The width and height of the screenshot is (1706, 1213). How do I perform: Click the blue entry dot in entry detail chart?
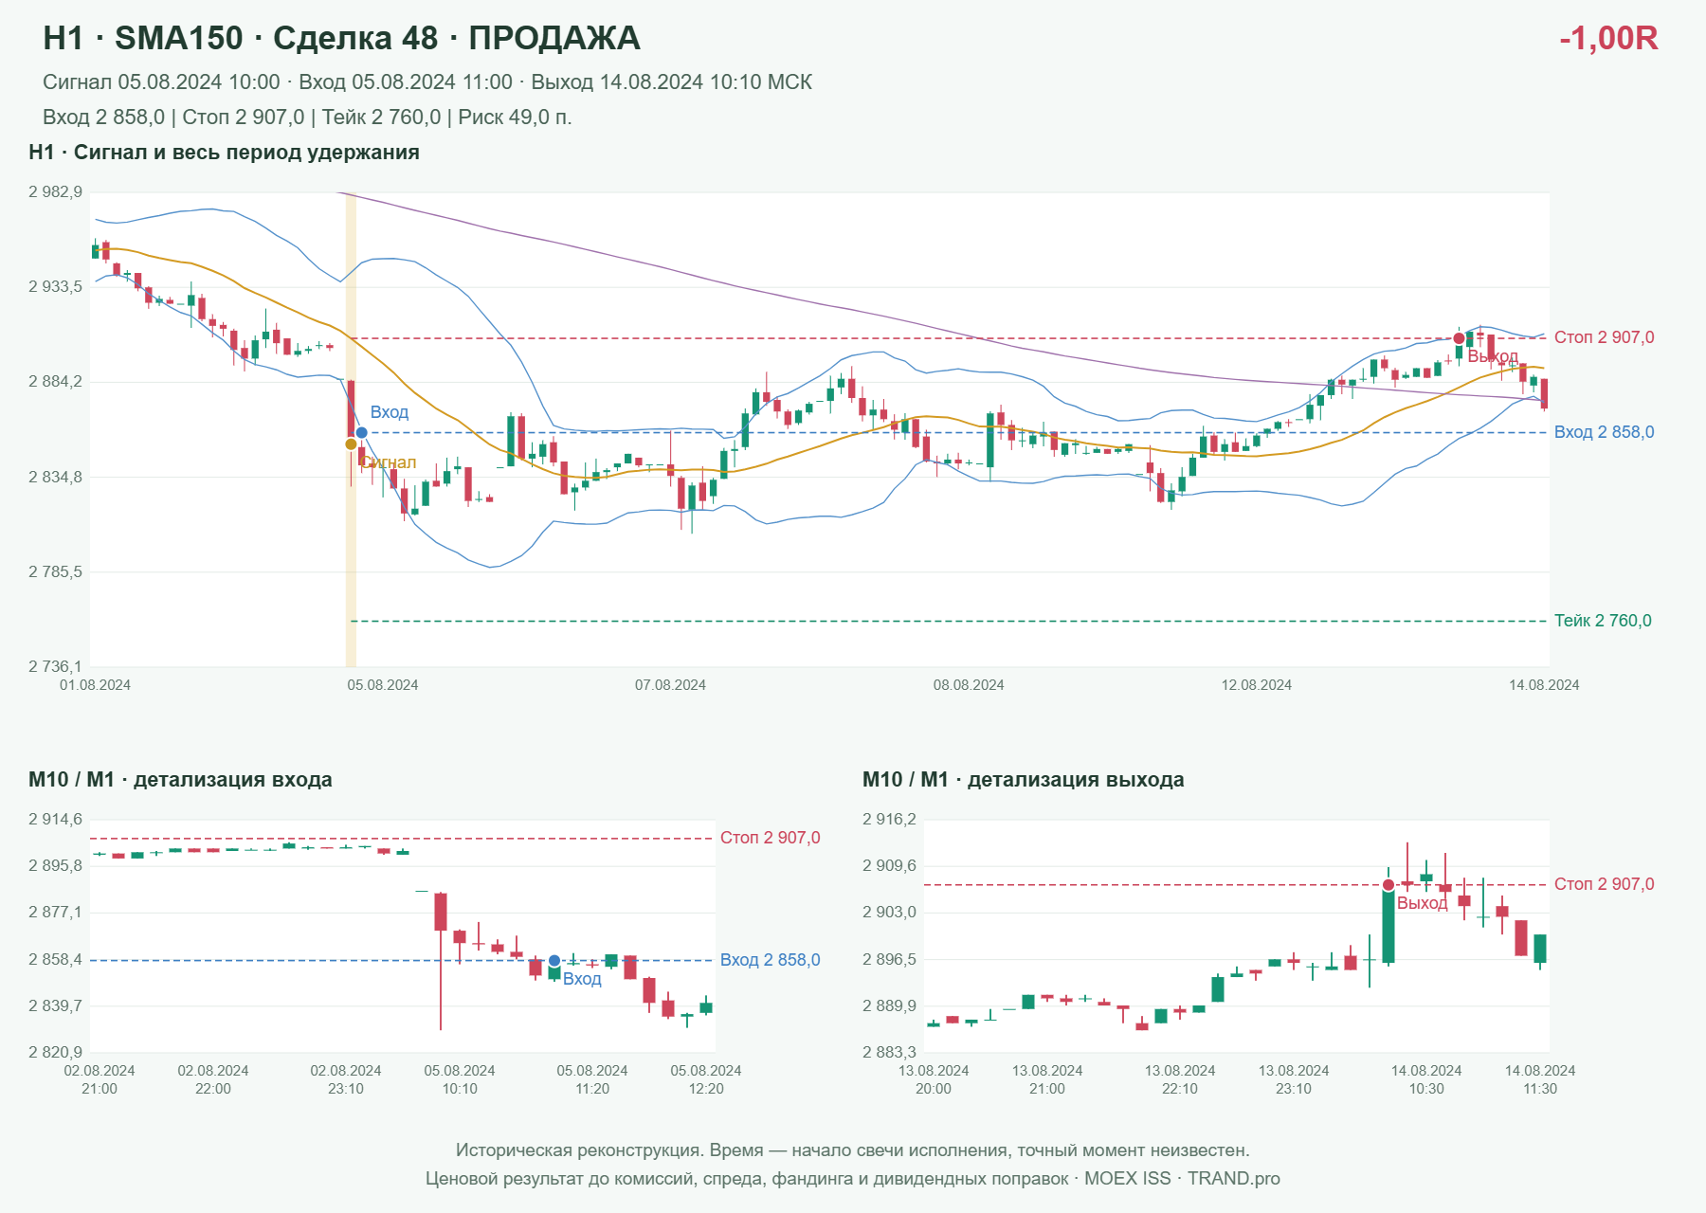point(554,961)
